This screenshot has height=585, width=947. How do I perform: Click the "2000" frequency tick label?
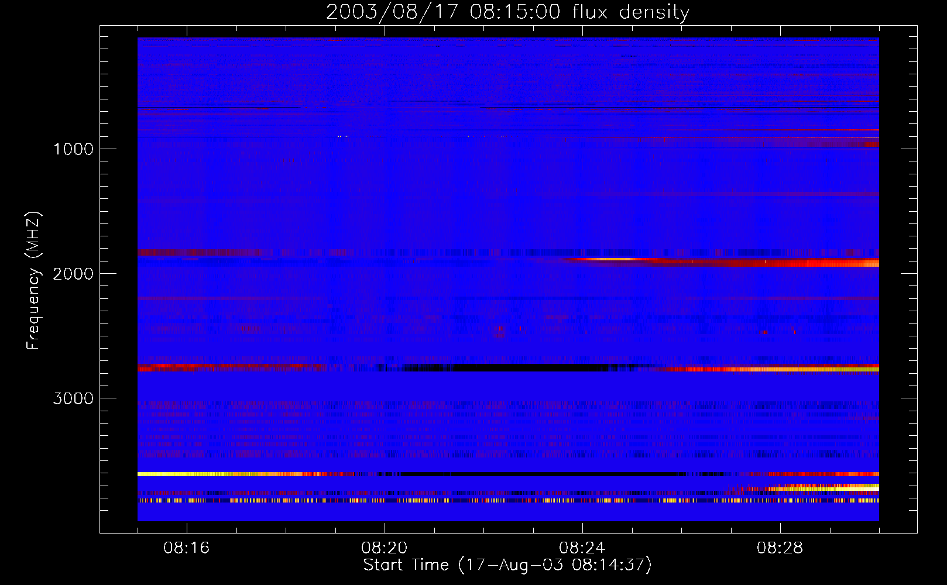73,274
